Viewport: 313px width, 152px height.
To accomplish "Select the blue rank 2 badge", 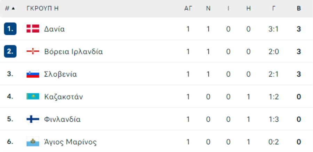I will click(10, 51).
